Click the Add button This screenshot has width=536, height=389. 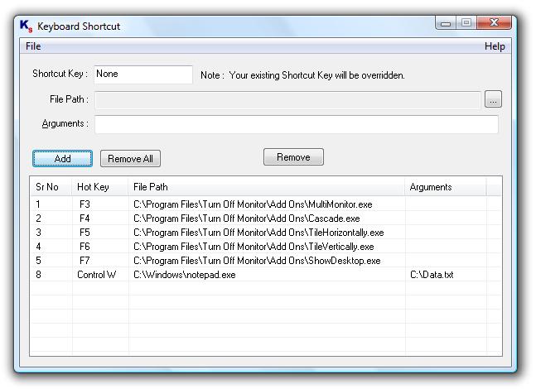point(63,158)
